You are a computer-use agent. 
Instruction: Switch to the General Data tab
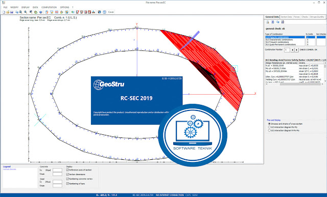[x=272, y=17]
